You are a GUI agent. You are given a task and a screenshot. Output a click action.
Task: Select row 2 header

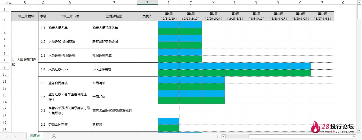point(4,16)
